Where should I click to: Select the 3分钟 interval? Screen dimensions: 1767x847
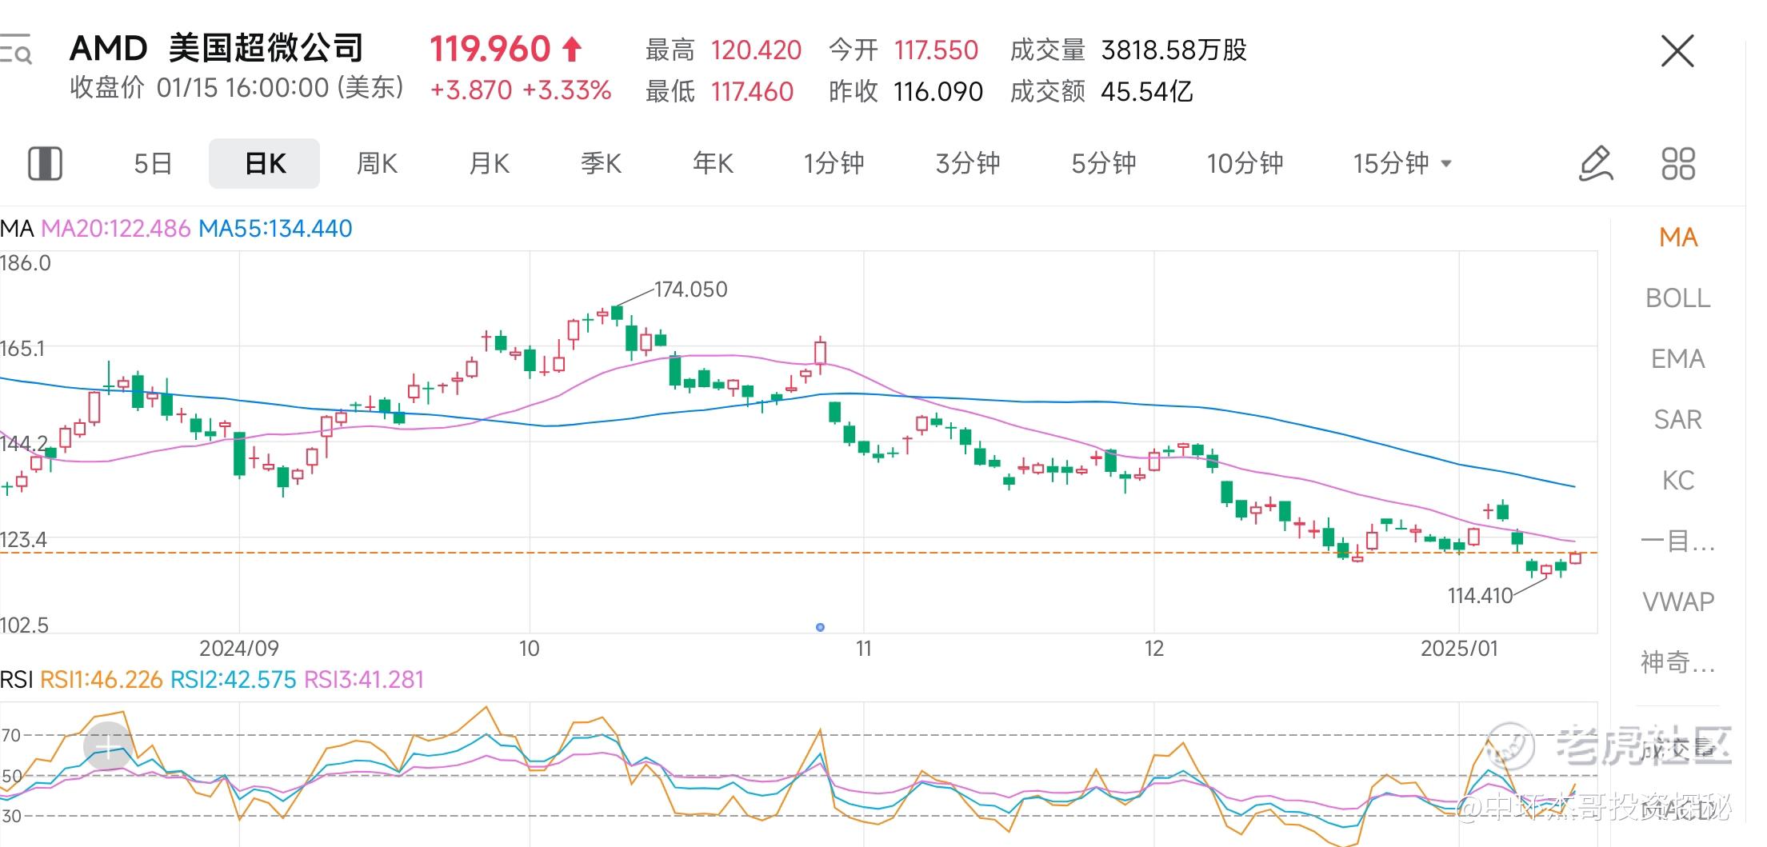(968, 163)
